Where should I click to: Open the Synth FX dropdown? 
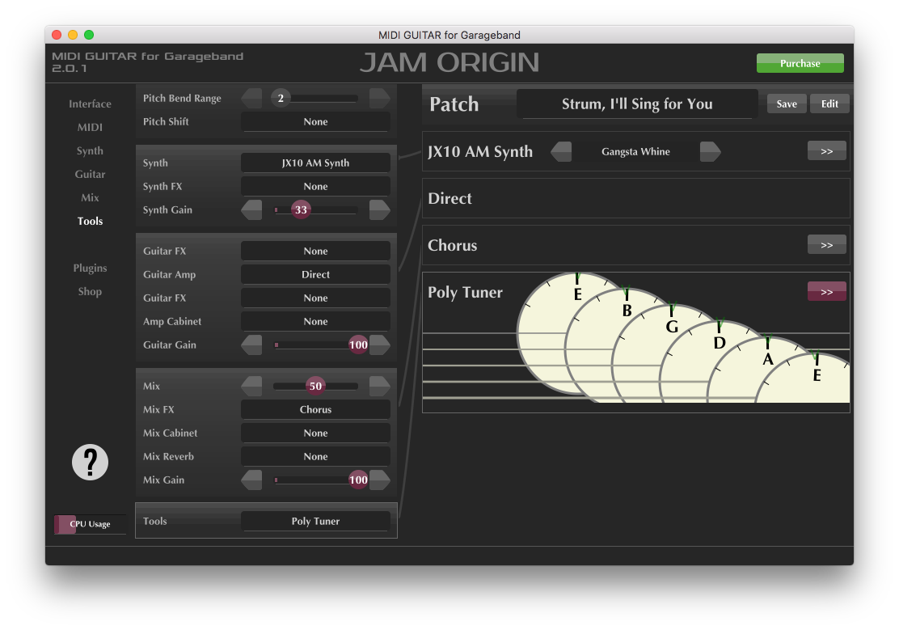pyautogui.click(x=315, y=187)
